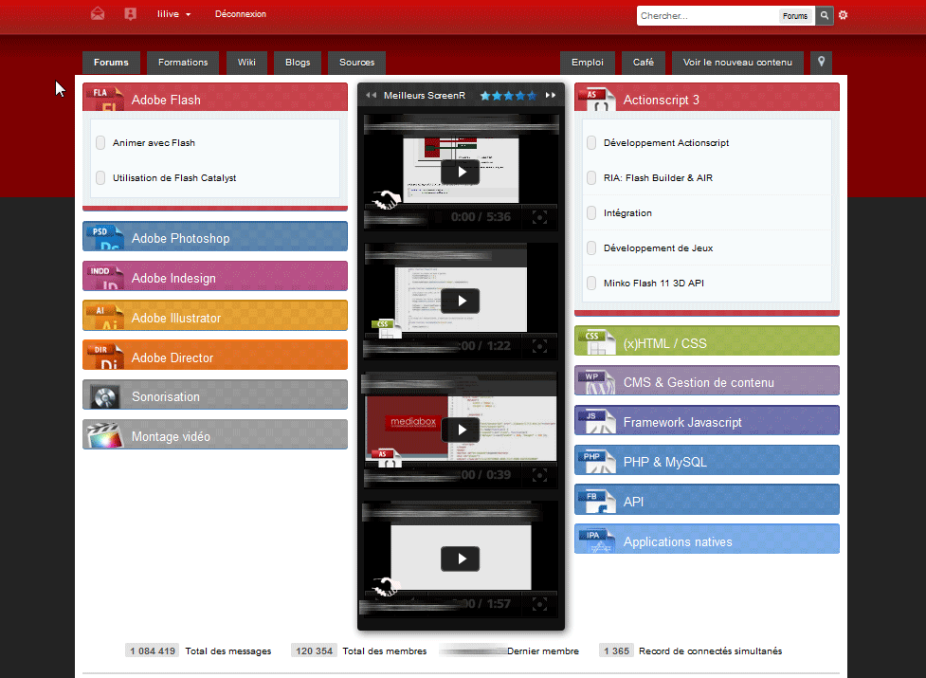Focus the Chercher search field
926x678 pixels.
pos(707,16)
